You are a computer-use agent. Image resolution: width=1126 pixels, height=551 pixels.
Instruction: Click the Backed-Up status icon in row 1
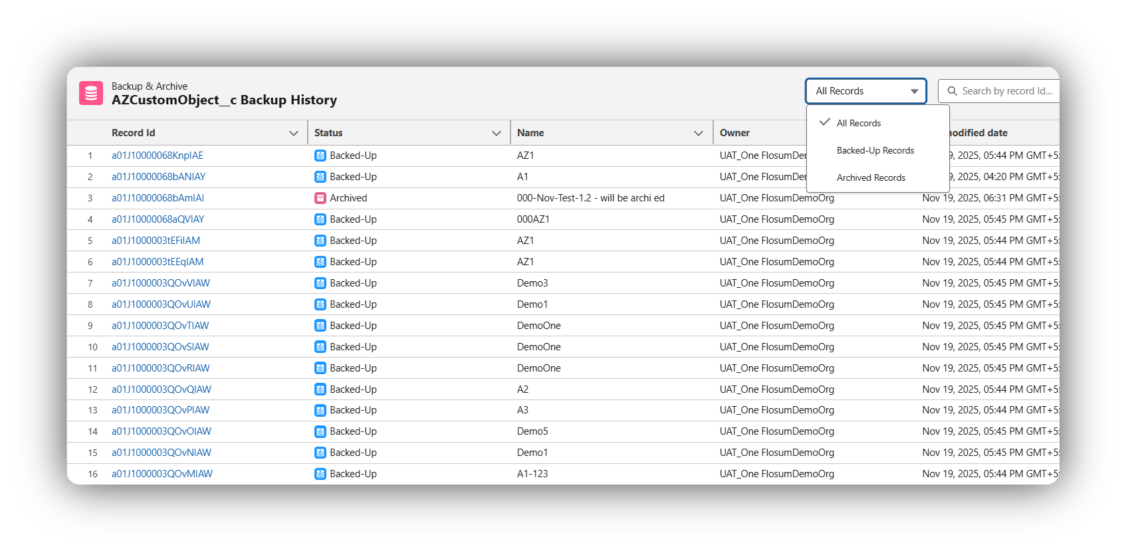tap(320, 156)
